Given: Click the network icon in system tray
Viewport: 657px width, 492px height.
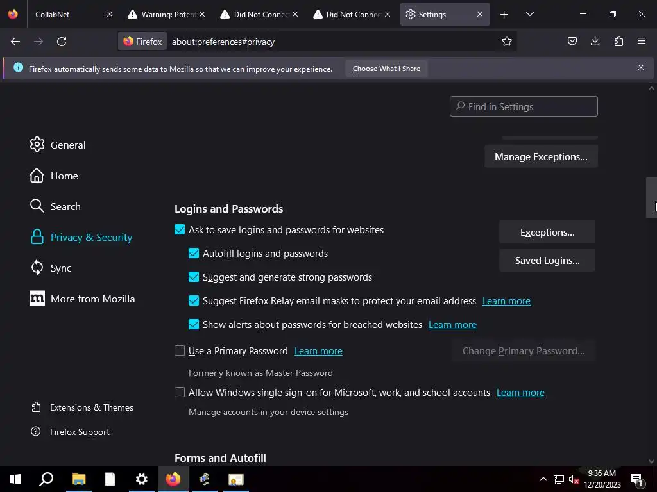Looking at the screenshot, I should pos(559,479).
